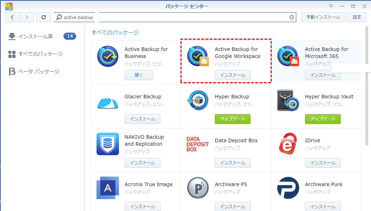Open Package Center settings (設定)
The image size is (371, 211).
pos(357,17)
